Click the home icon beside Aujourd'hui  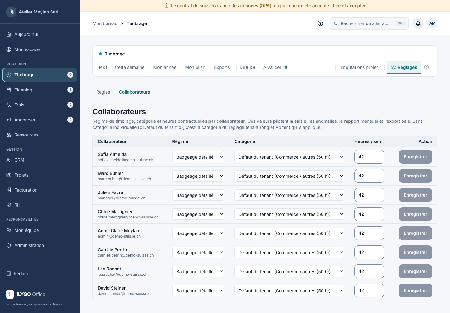coord(9,34)
